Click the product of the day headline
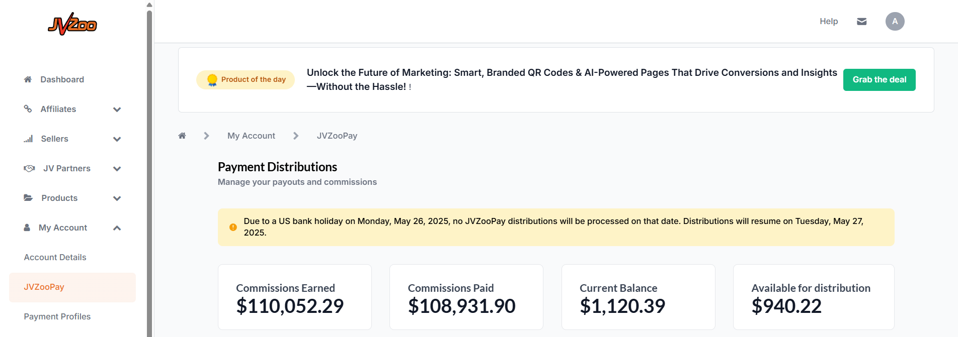The width and height of the screenshot is (958, 337). pyautogui.click(x=572, y=79)
